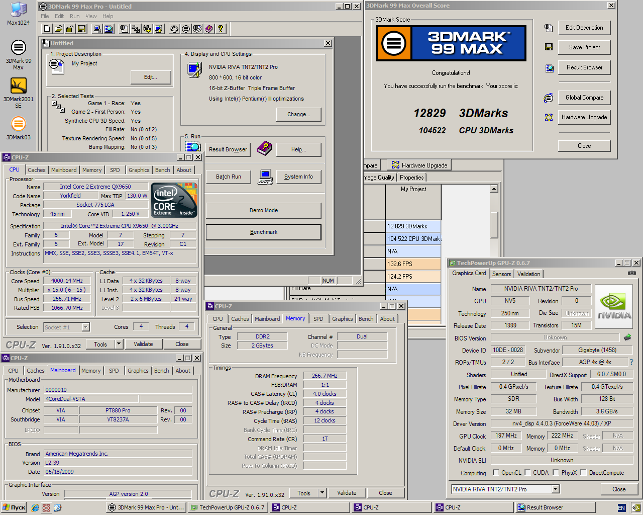This screenshot has height=515, width=643.
Task: Toggle the OpenCL checkbox in GPU-Z
Action: pyautogui.click(x=496, y=472)
